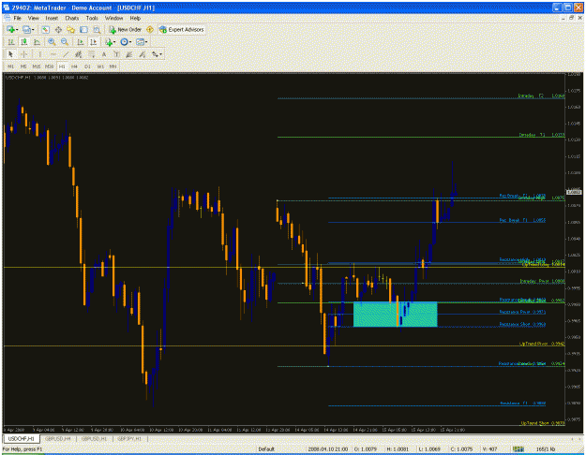Zoom in on the chart
Viewport: 586px width, 455px height.
tap(52, 42)
